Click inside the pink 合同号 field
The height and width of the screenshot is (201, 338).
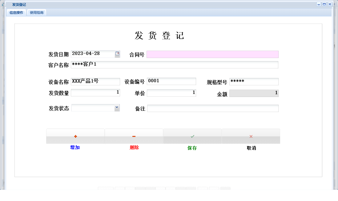212,54
